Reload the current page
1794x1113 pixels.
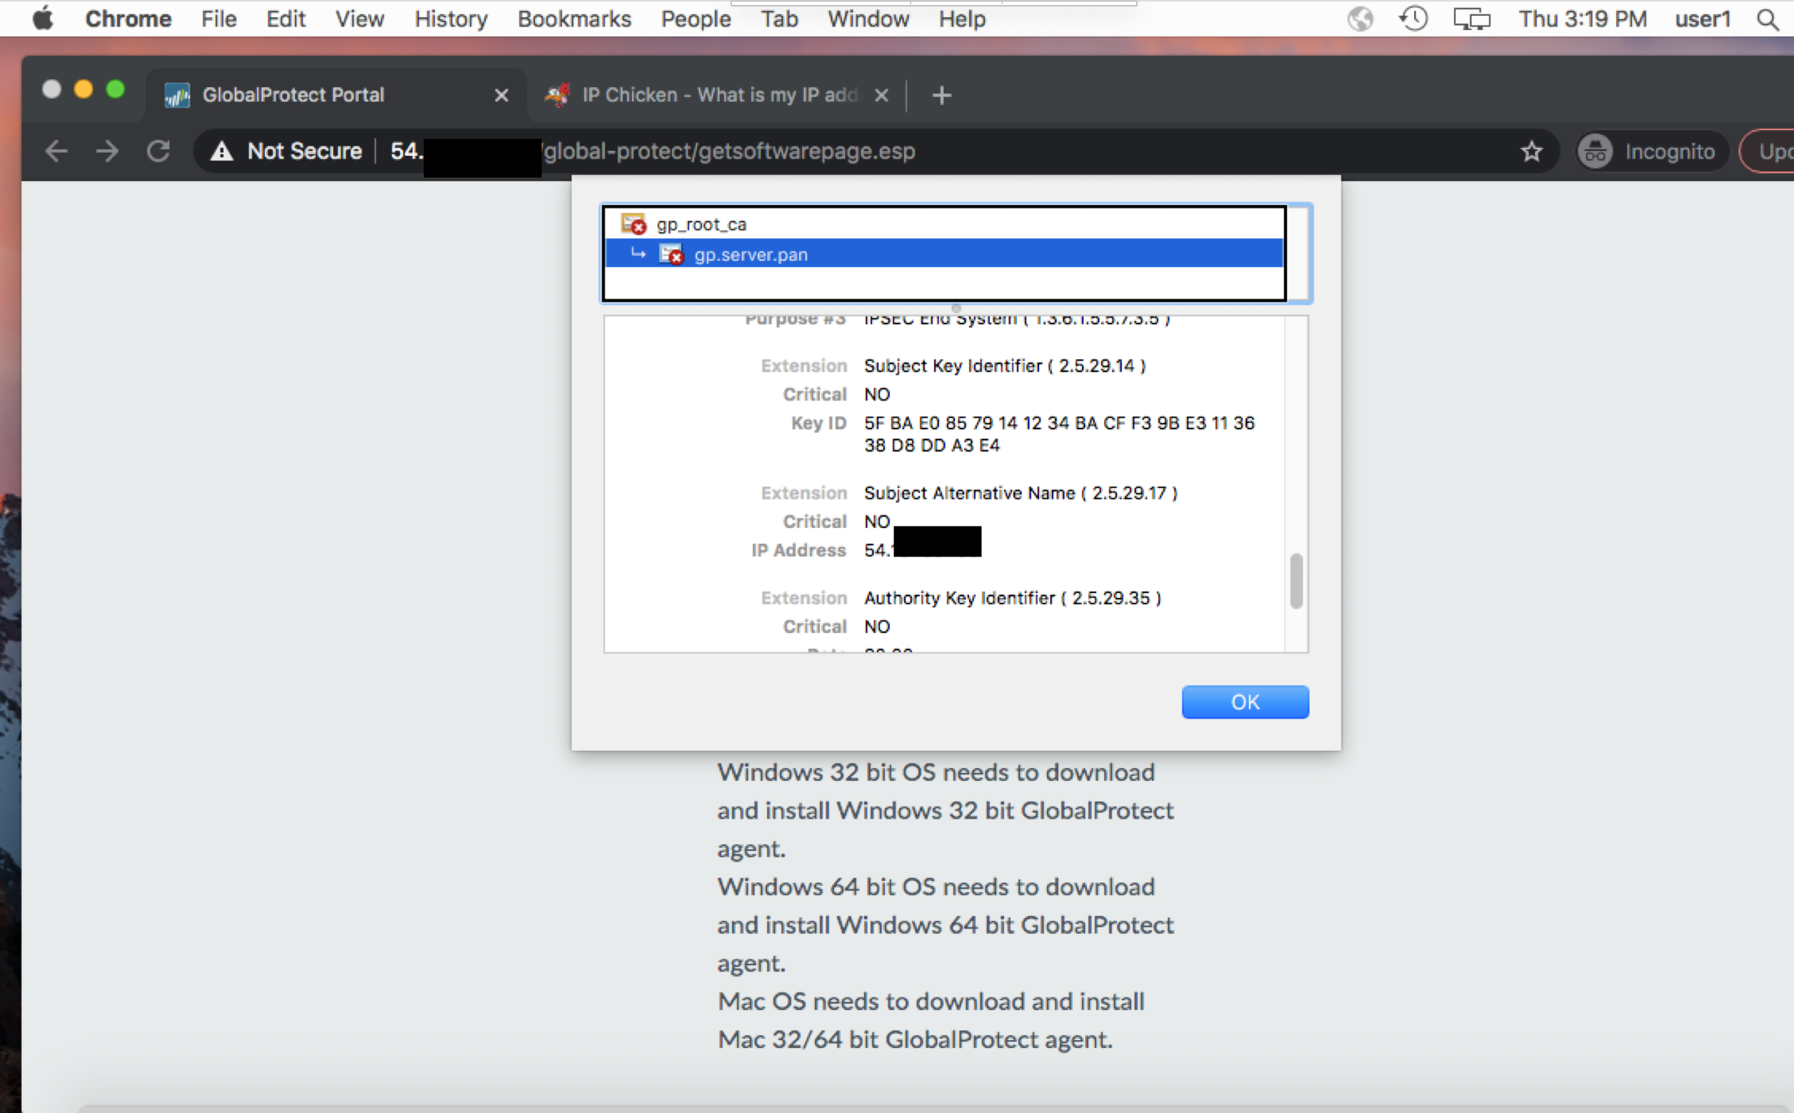coord(159,151)
